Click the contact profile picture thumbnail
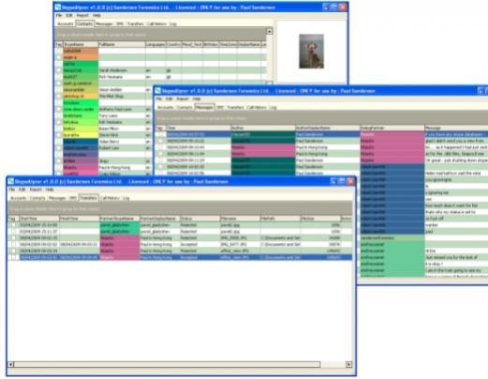 (311, 52)
